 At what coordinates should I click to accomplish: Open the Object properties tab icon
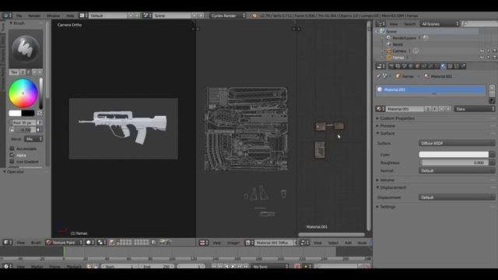[x=417, y=66]
